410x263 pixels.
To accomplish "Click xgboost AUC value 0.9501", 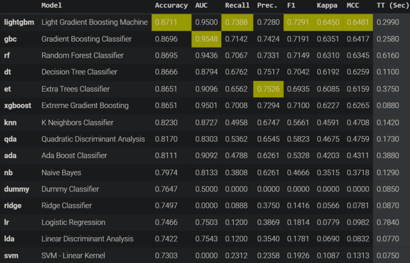I will pyautogui.click(x=206, y=106).
